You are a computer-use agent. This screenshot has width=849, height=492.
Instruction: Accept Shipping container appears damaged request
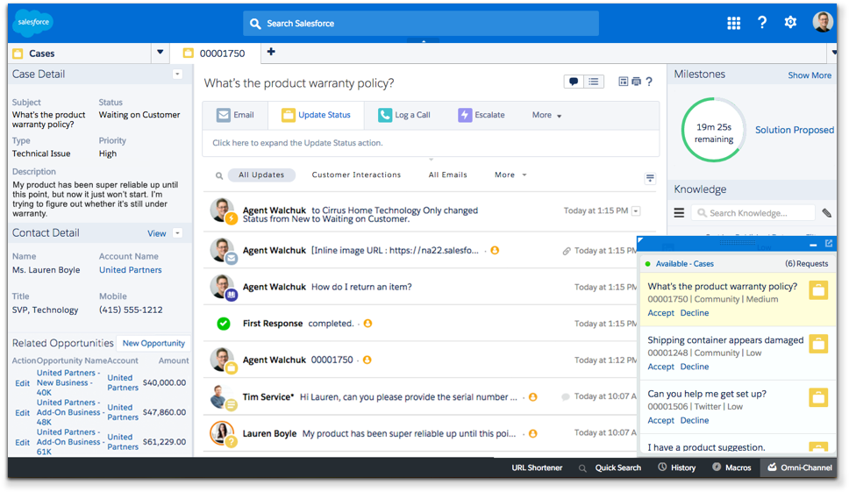pyautogui.click(x=660, y=367)
